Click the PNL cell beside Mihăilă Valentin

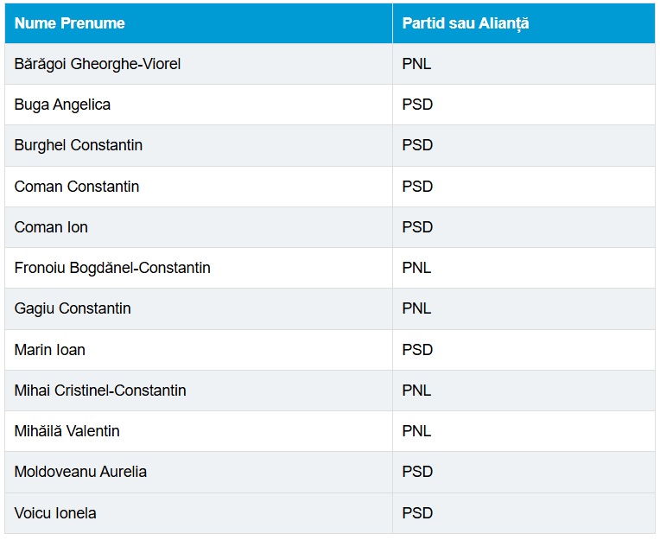(x=416, y=431)
